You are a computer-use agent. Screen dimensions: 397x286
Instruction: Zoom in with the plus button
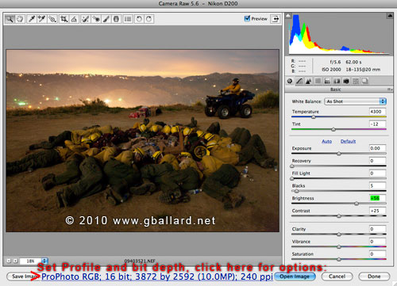15,261
